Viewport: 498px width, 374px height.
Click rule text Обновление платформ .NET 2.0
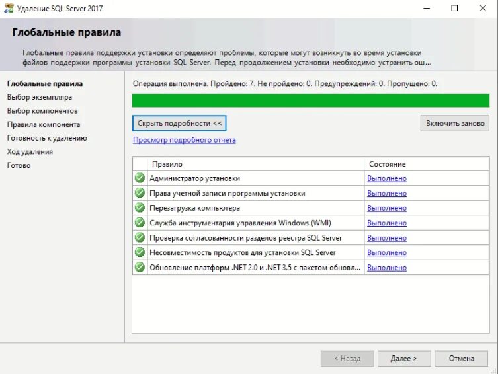click(255, 268)
